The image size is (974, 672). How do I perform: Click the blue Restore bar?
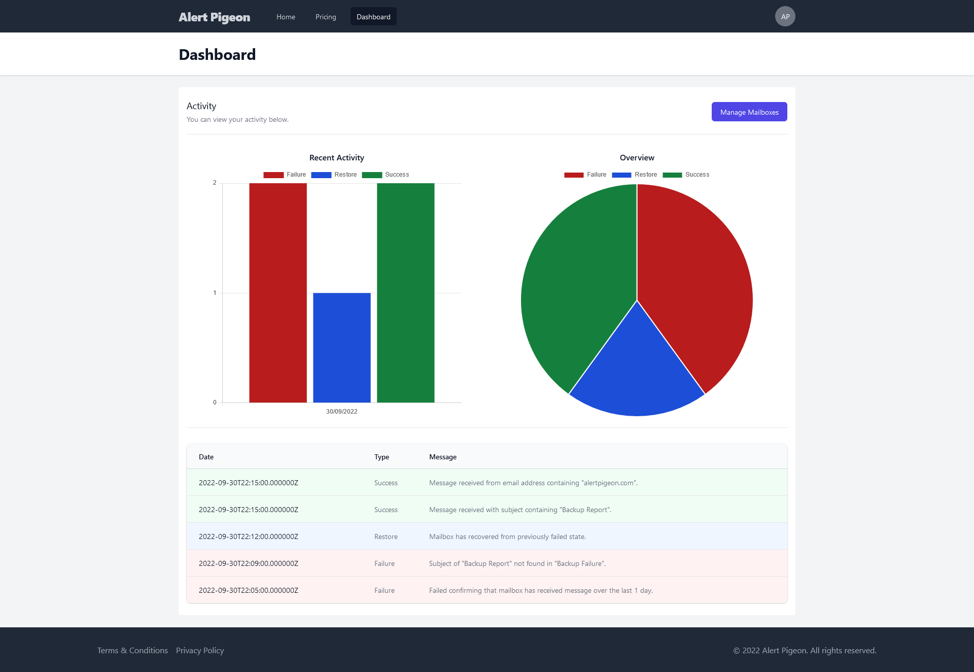click(x=342, y=348)
